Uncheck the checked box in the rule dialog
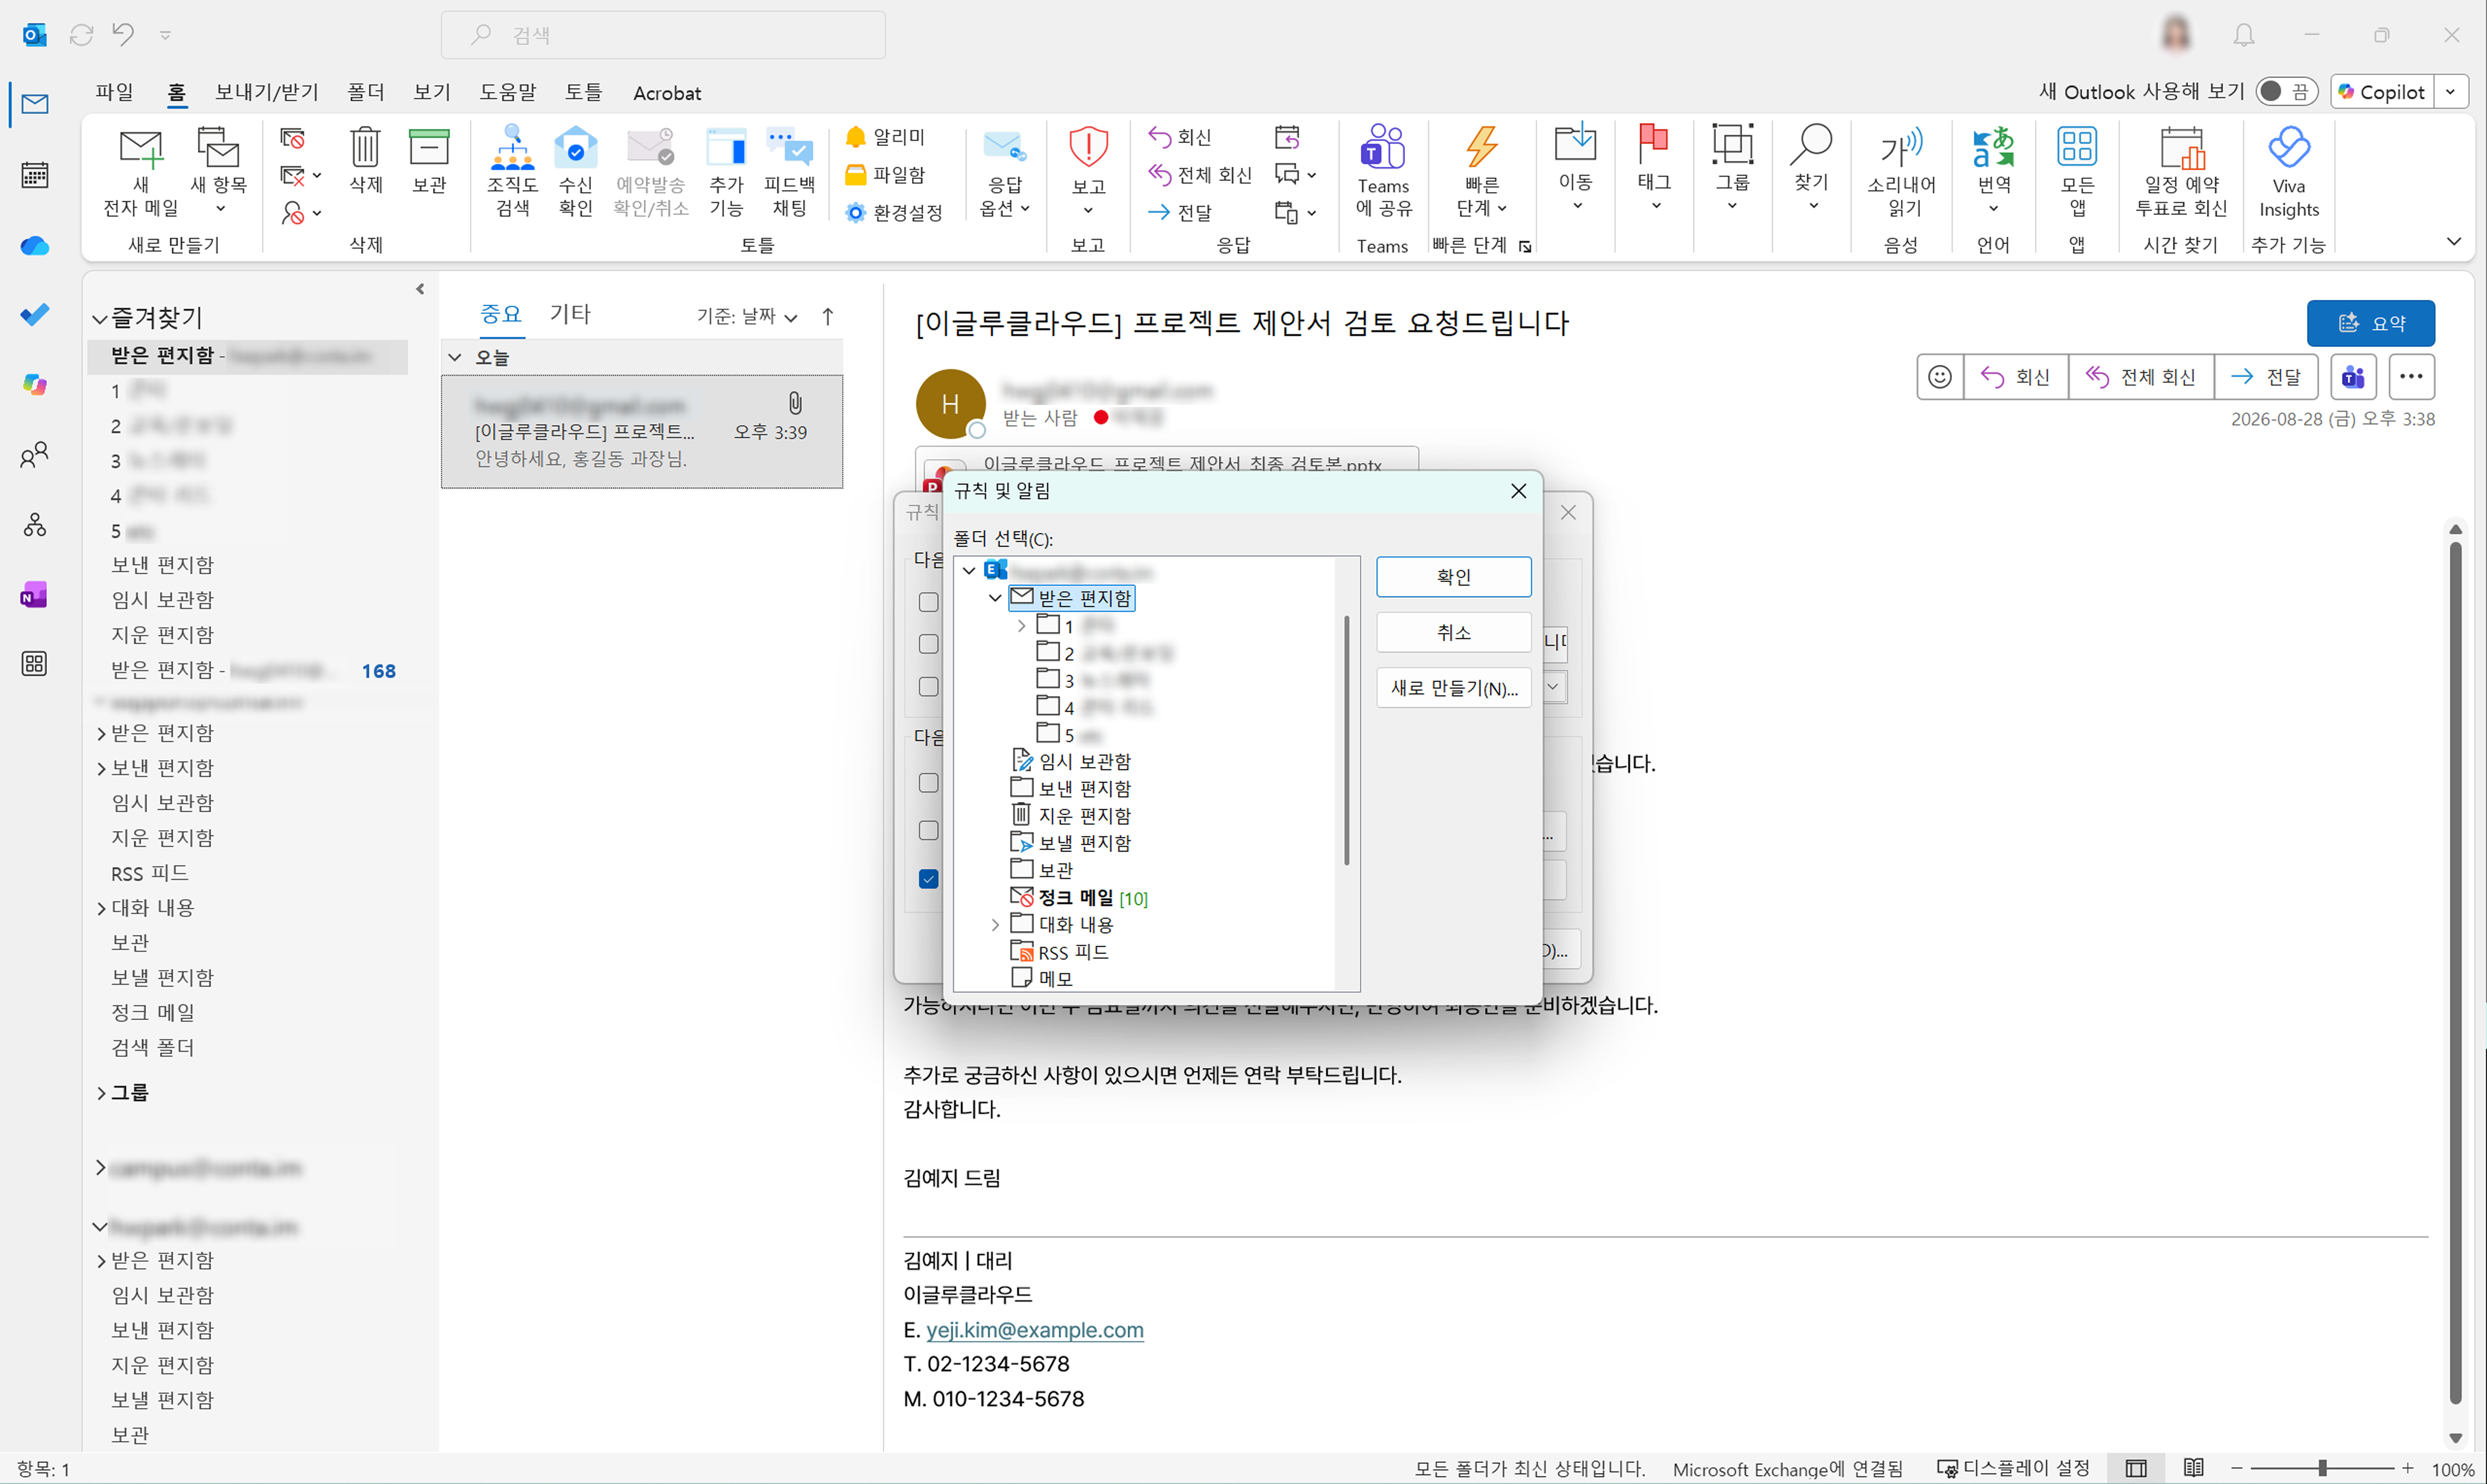This screenshot has width=2487, height=1484. click(929, 879)
